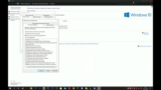The height and width of the screenshot is (90, 161).
Task: Open the network tray icon
Action: point(139,88)
